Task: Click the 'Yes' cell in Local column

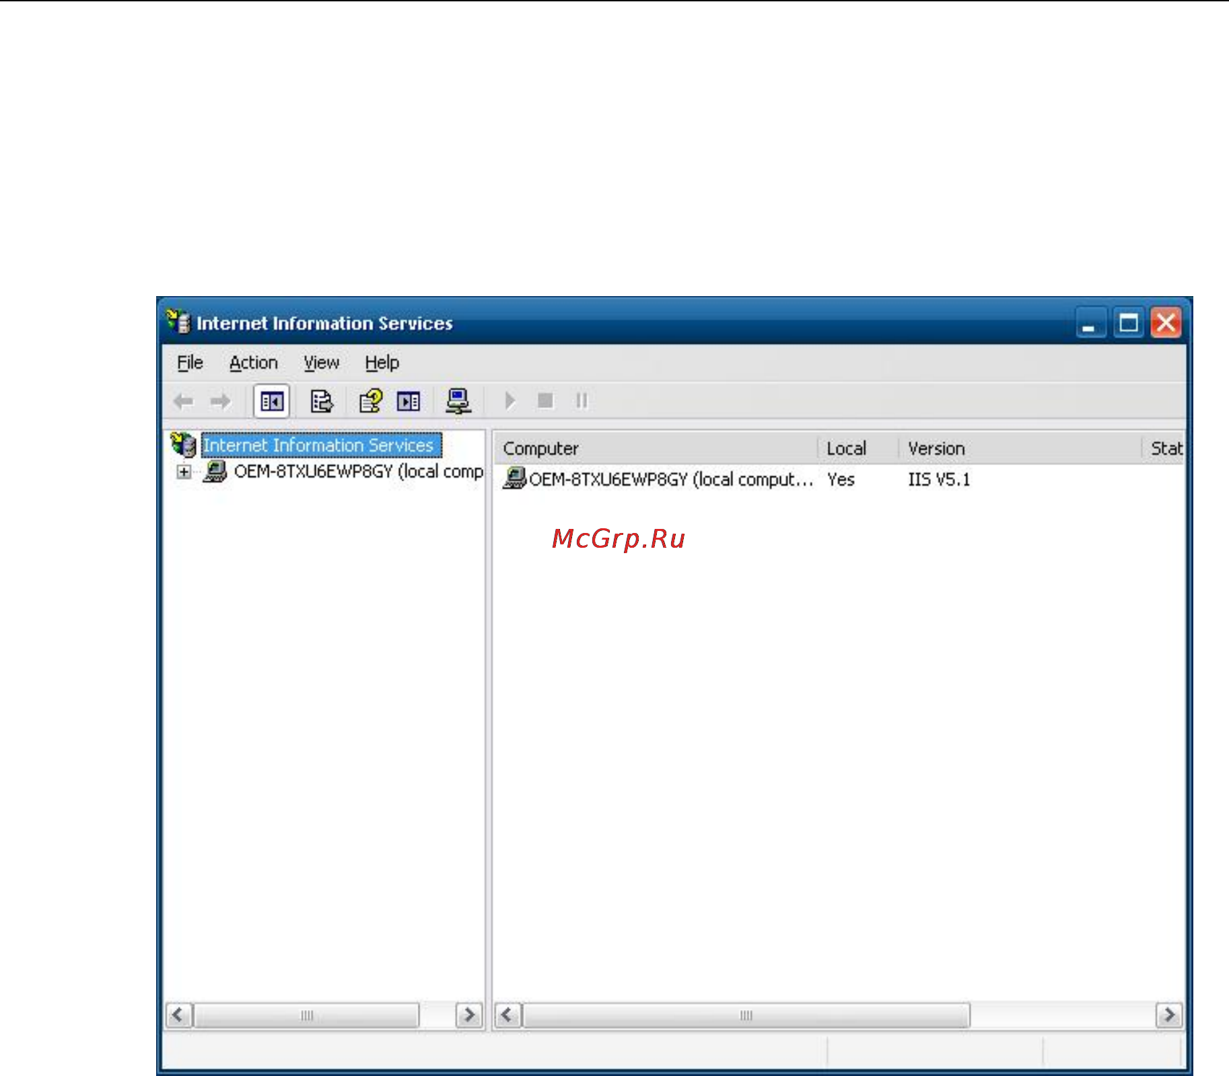Action: (x=841, y=480)
